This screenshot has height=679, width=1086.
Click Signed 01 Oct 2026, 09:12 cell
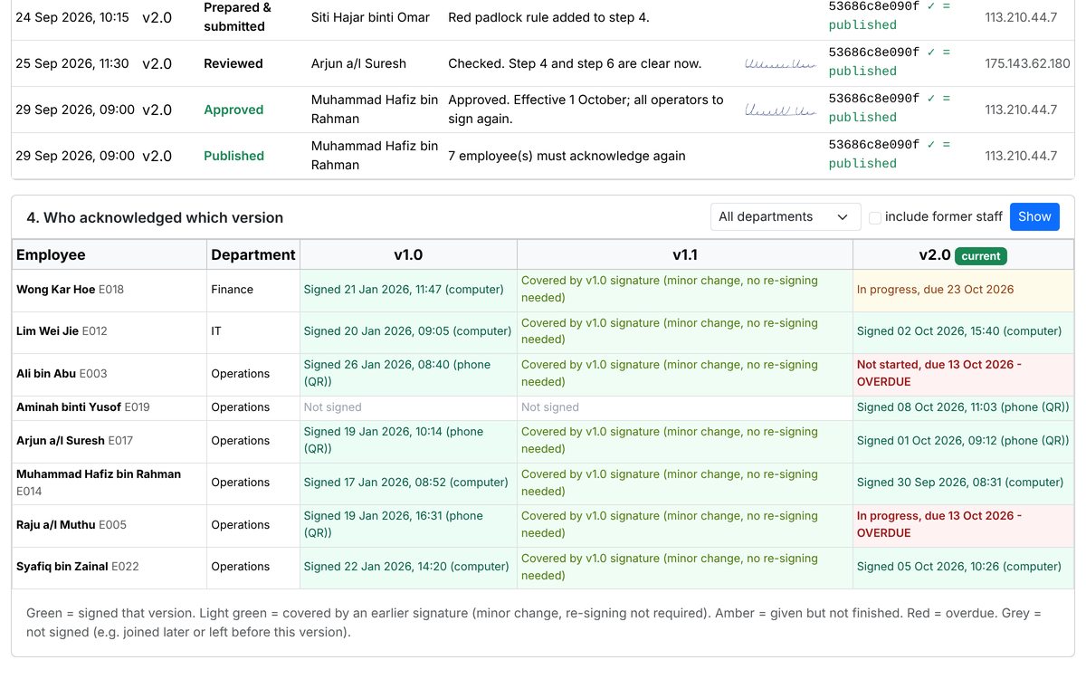click(963, 441)
